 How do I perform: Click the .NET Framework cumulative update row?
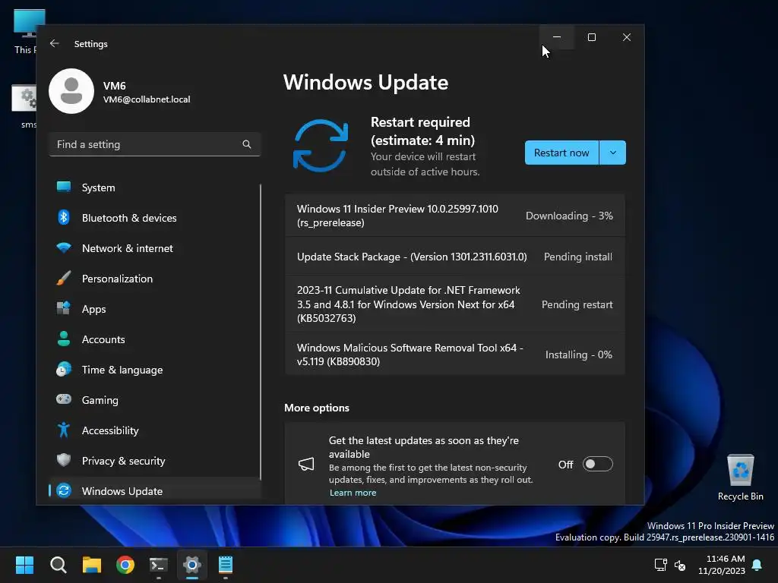click(454, 304)
